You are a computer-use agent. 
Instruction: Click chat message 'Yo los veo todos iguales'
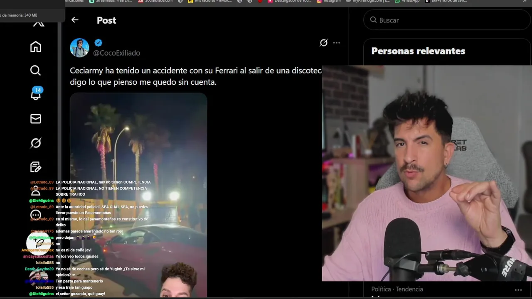[x=77, y=256]
